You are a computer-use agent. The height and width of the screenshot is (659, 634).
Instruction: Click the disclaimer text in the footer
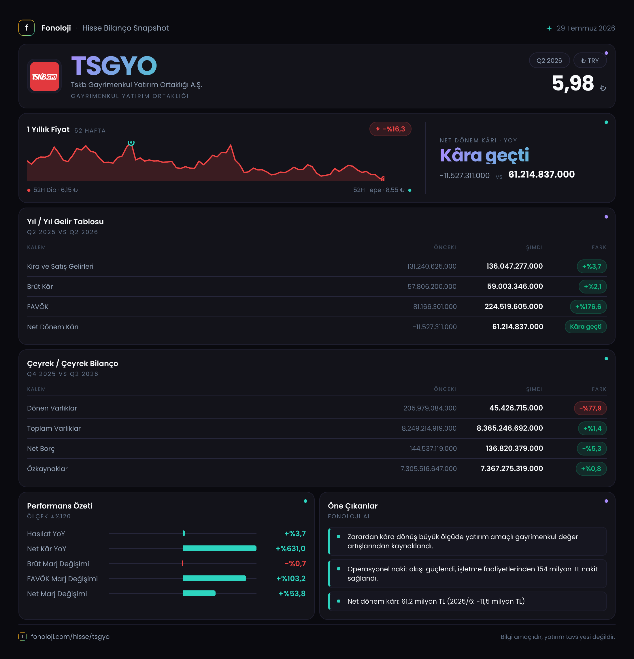558,637
